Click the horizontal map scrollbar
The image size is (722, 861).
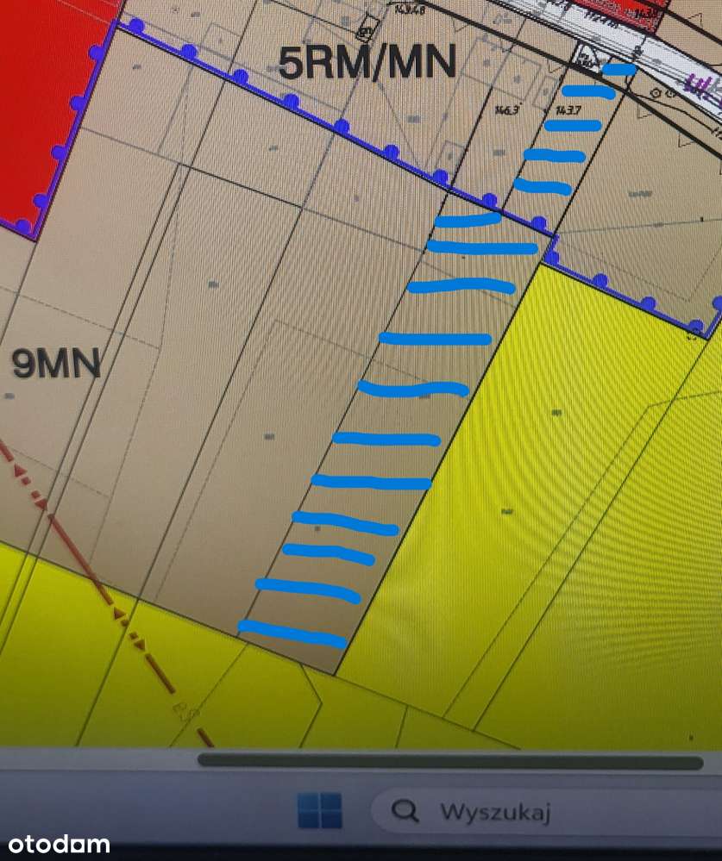point(450,761)
